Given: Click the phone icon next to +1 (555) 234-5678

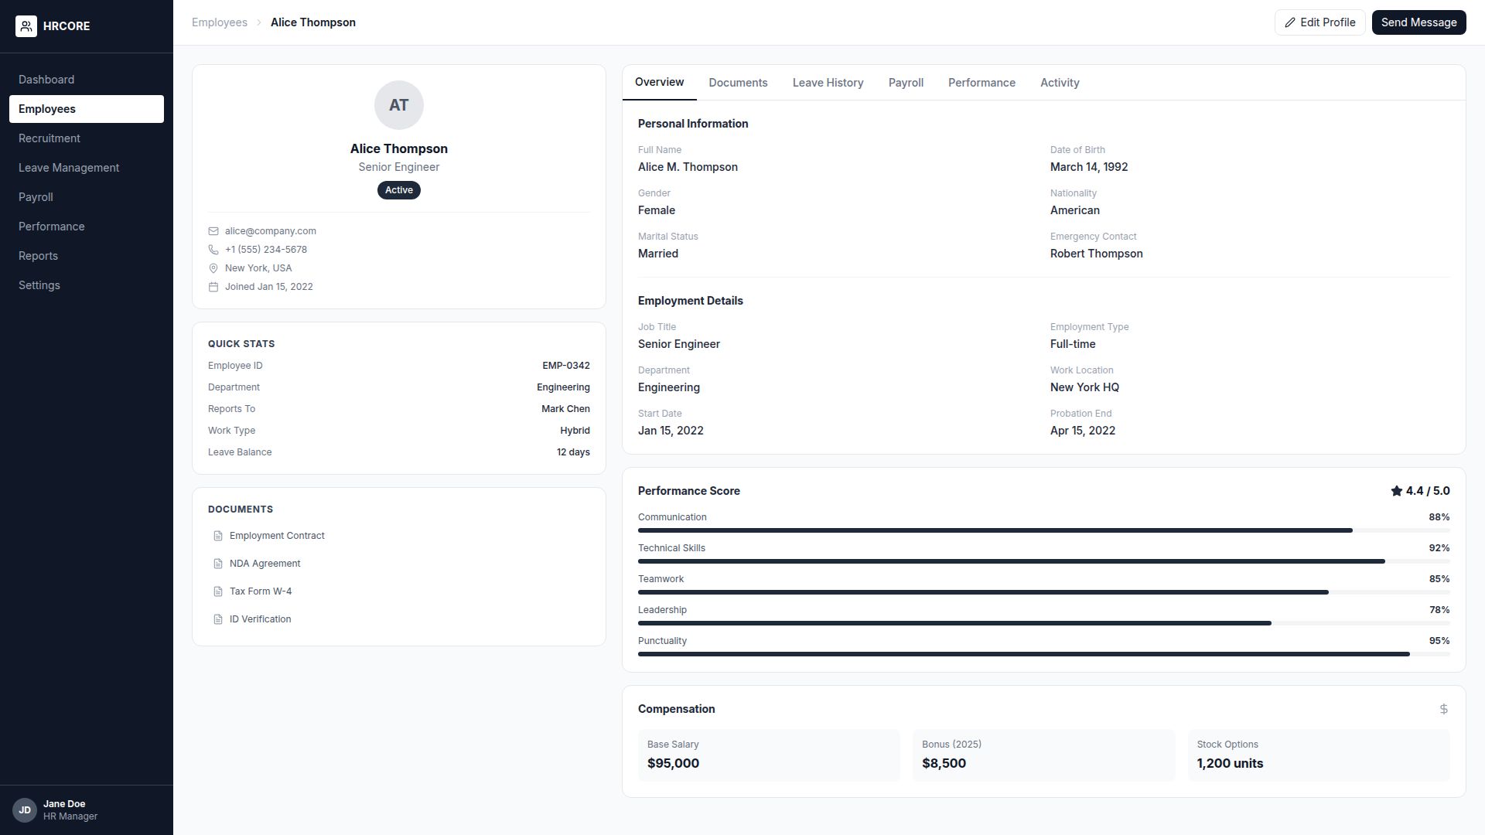Looking at the screenshot, I should pos(213,250).
